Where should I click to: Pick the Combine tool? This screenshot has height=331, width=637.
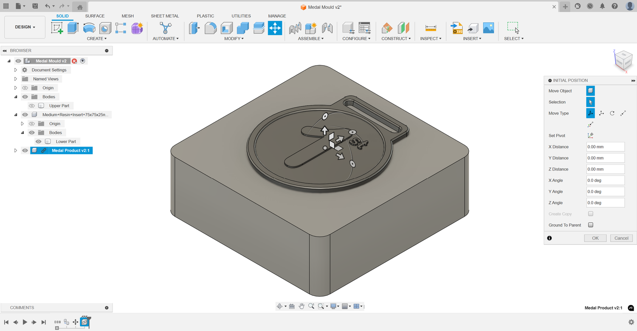click(243, 28)
